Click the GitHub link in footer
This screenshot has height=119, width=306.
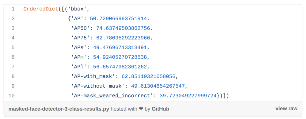[x=160, y=109]
